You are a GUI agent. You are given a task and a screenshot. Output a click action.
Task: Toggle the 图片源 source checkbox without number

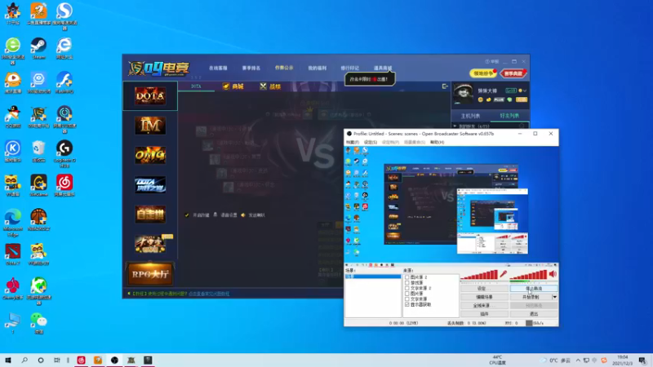pos(407,294)
